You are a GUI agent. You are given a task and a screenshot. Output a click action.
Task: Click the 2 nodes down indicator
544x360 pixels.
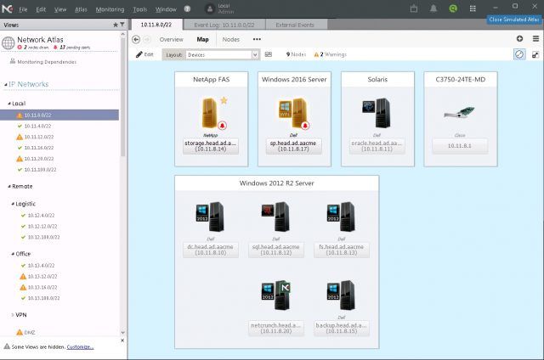(x=33, y=48)
